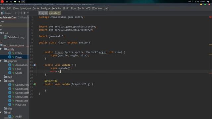Click the update() breadcrumb
The width and height of the screenshot is (212, 119).
pos(55,13)
